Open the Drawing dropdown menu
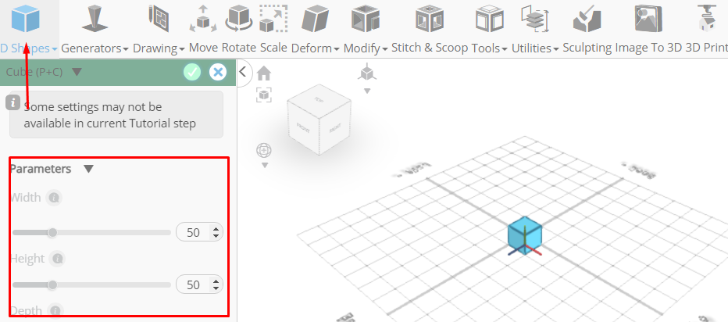The image size is (728, 322). tap(181, 49)
